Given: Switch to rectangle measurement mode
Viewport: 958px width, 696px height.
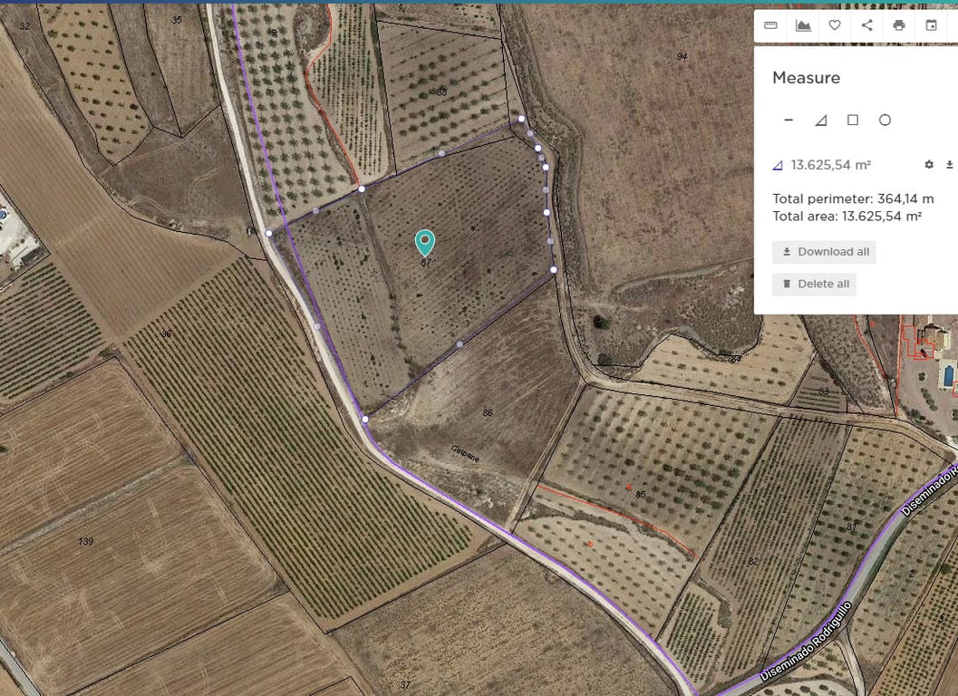Looking at the screenshot, I should [x=853, y=119].
